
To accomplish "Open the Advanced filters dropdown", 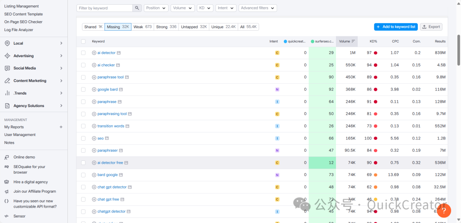I will pos(257,8).
